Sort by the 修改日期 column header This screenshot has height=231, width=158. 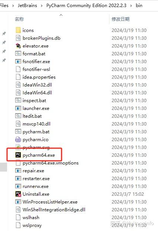121,19
